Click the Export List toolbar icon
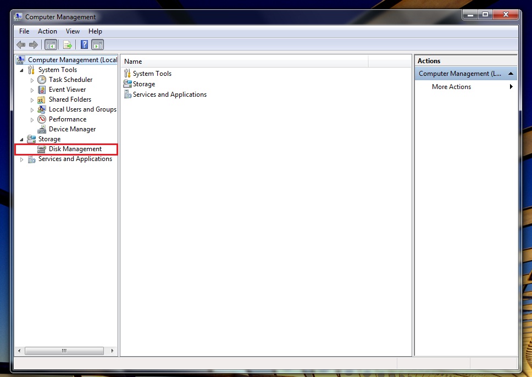Image resolution: width=532 pixels, height=377 pixels. pyautogui.click(x=67, y=45)
